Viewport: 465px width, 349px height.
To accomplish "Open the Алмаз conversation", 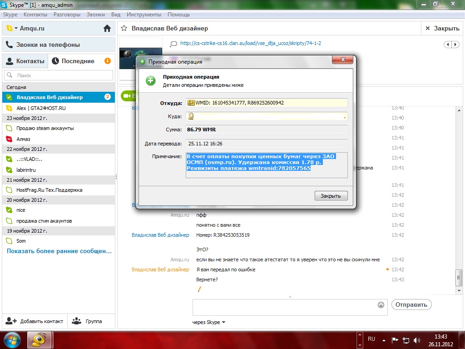I will click(x=59, y=139).
